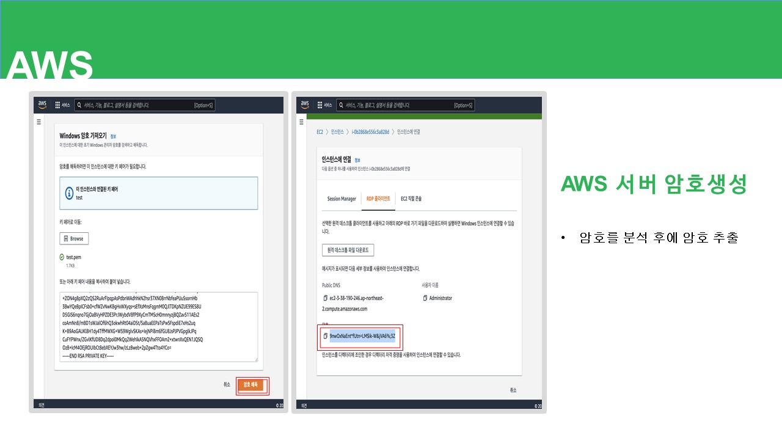Open the services grid menu in the right screenshot
The width and height of the screenshot is (782, 440).
click(x=320, y=105)
